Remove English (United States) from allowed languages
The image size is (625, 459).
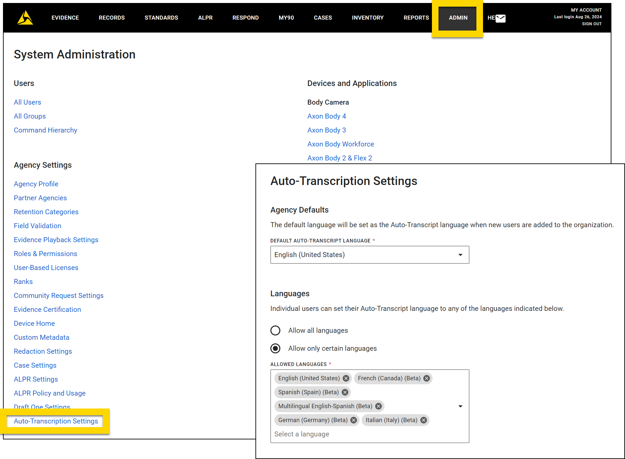[x=346, y=378]
